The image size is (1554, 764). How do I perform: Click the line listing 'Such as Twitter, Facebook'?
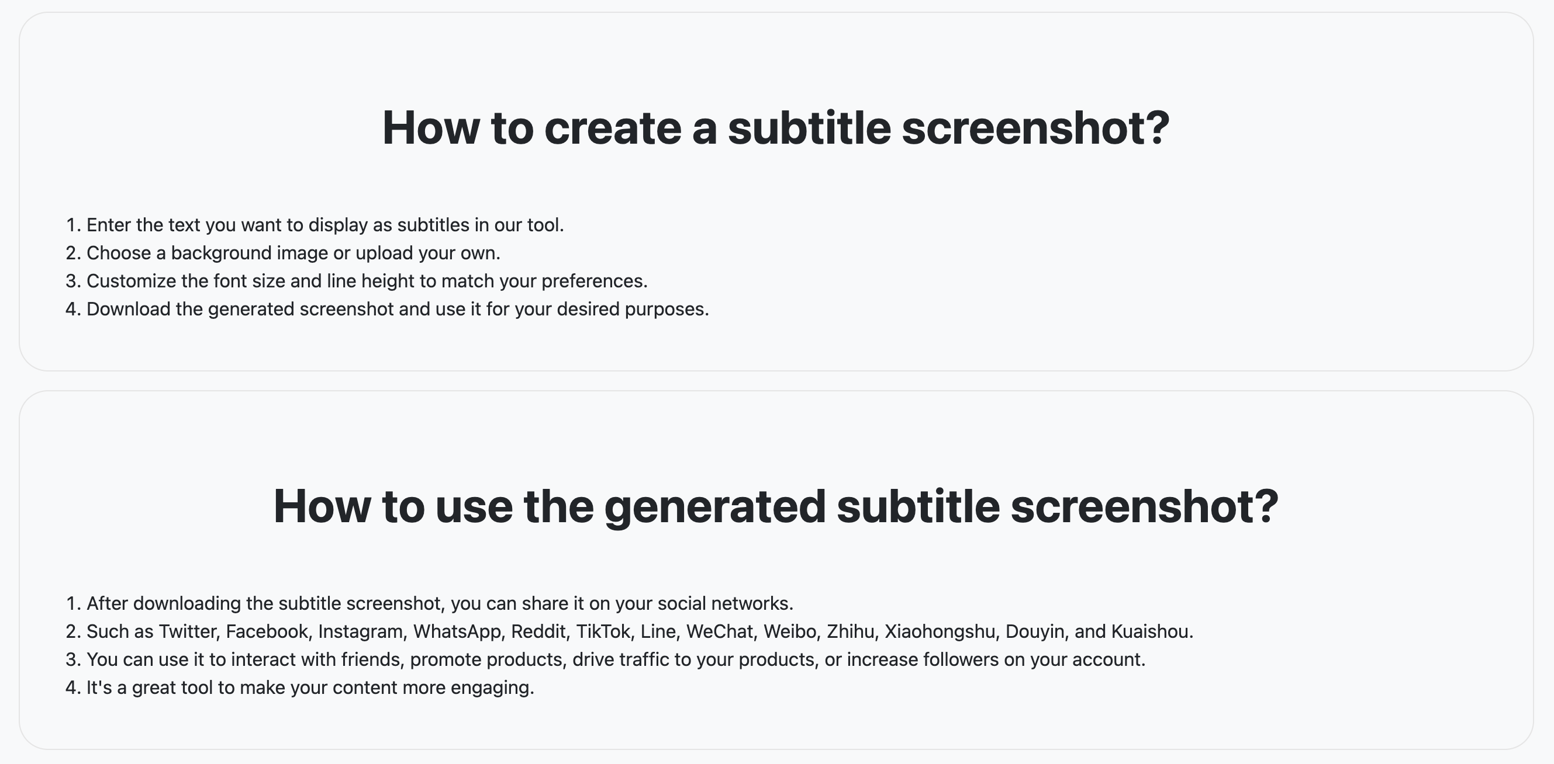[x=640, y=631]
